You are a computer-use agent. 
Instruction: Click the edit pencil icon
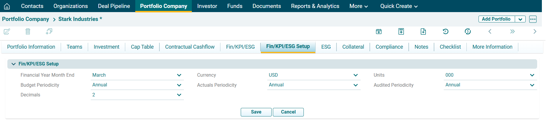7,32
